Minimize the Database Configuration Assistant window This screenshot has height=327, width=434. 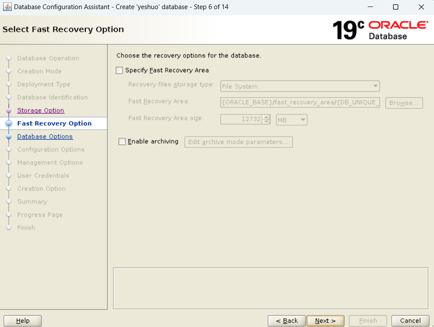click(370, 7)
